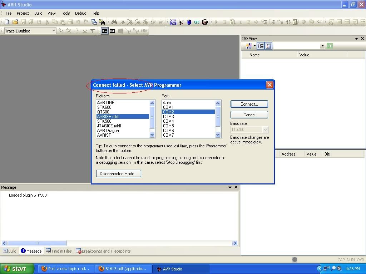Switch to 81615.pdf taskbar window
This screenshot has width=366, height=274.
pos(124,269)
